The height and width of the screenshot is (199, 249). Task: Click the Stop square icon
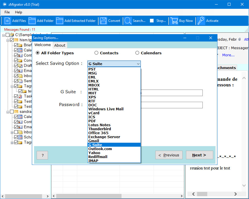coord(152,21)
